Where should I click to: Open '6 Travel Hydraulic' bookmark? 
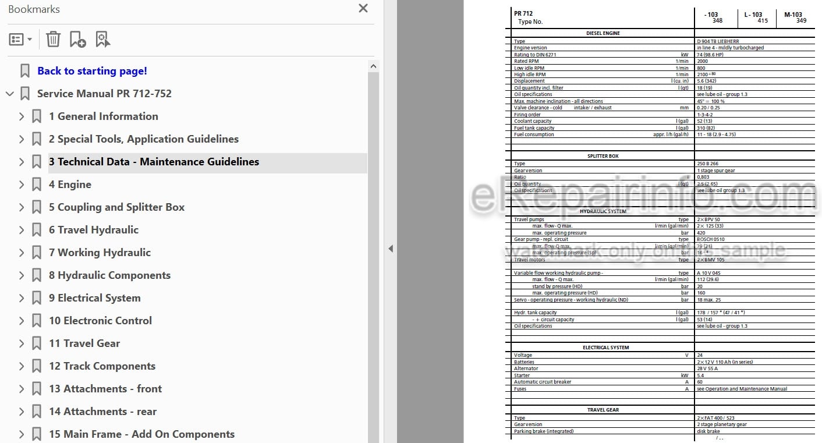pos(94,230)
